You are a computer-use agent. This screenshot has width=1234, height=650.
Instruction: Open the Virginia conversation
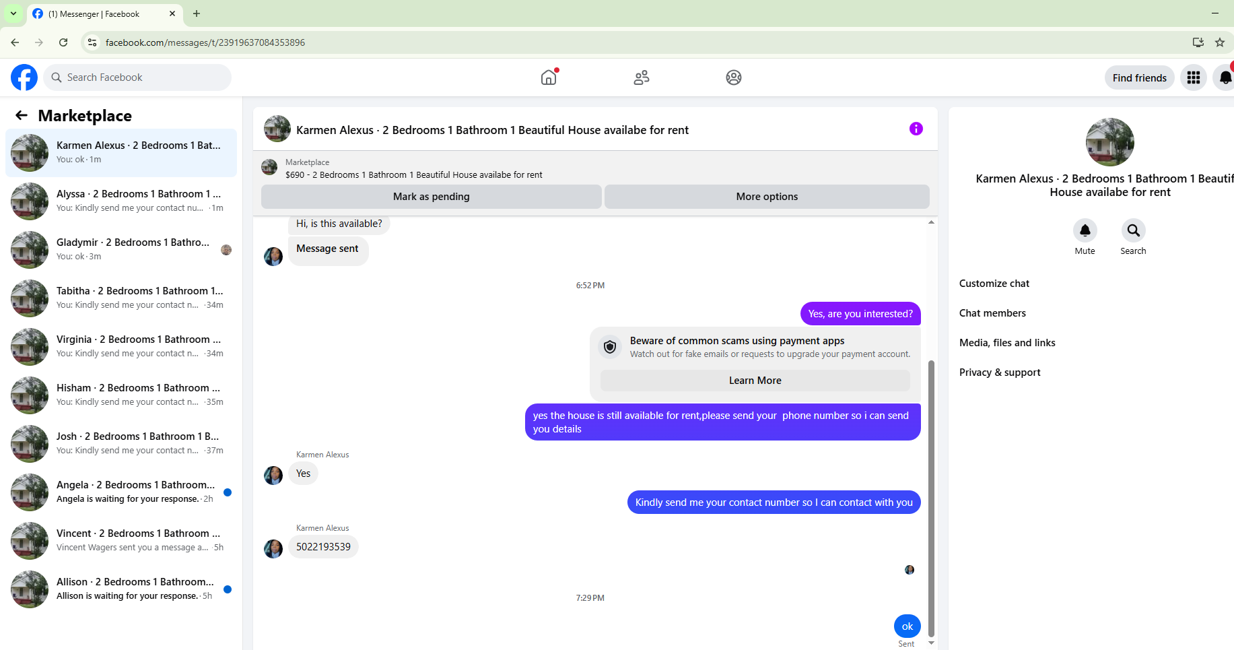pyautogui.click(x=121, y=347)
